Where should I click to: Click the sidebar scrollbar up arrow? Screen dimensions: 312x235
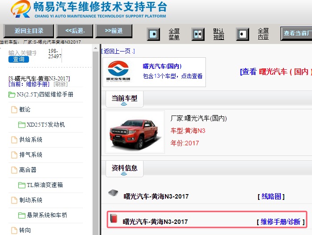click(x=95, y=48)
